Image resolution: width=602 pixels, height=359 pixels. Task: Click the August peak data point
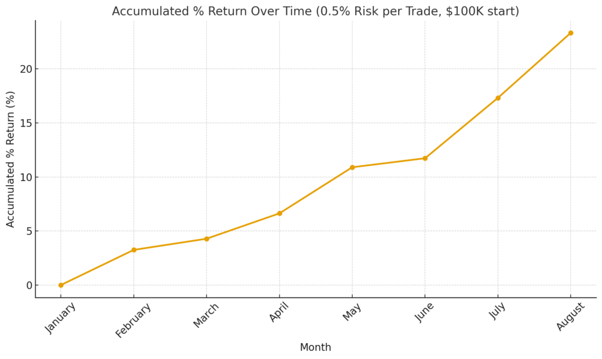click(x=570, y=33)
